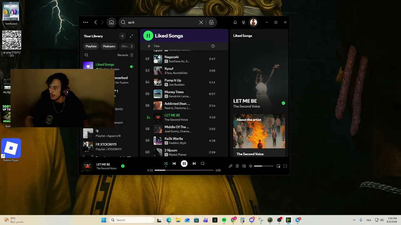Open the Your Library heading

pos(93,36)
